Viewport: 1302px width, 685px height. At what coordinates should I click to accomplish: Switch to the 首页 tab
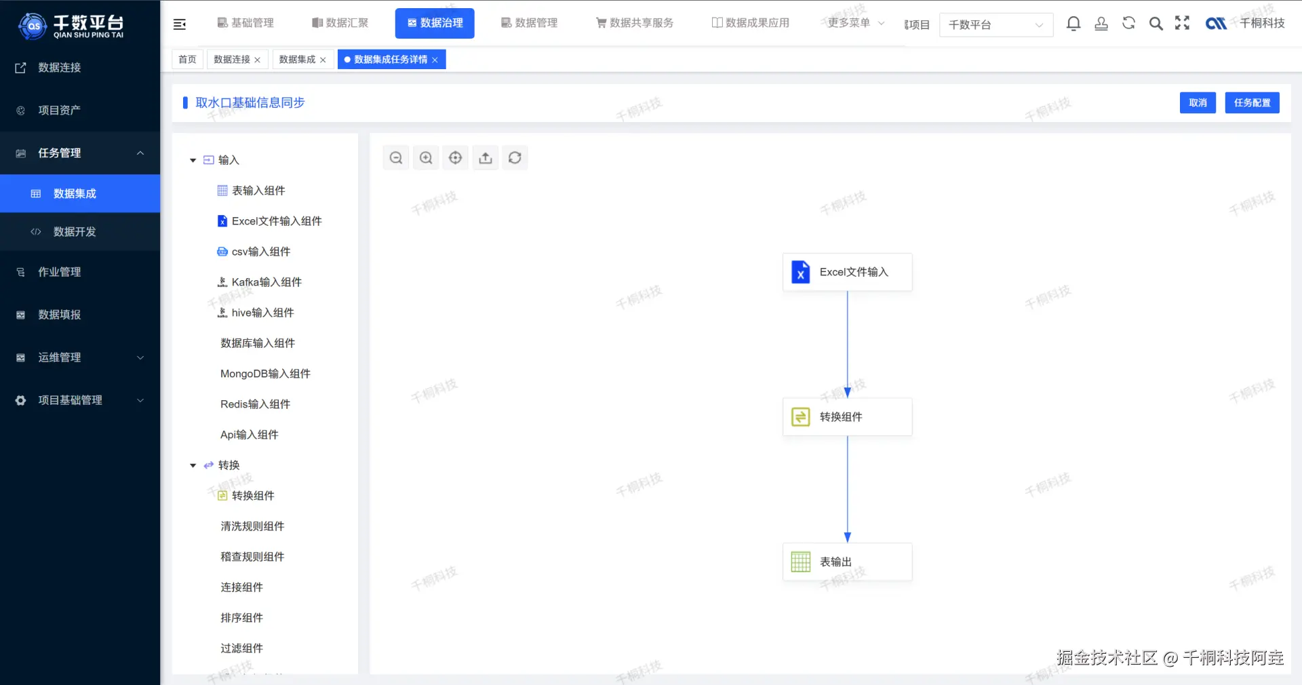coord(187,60)
